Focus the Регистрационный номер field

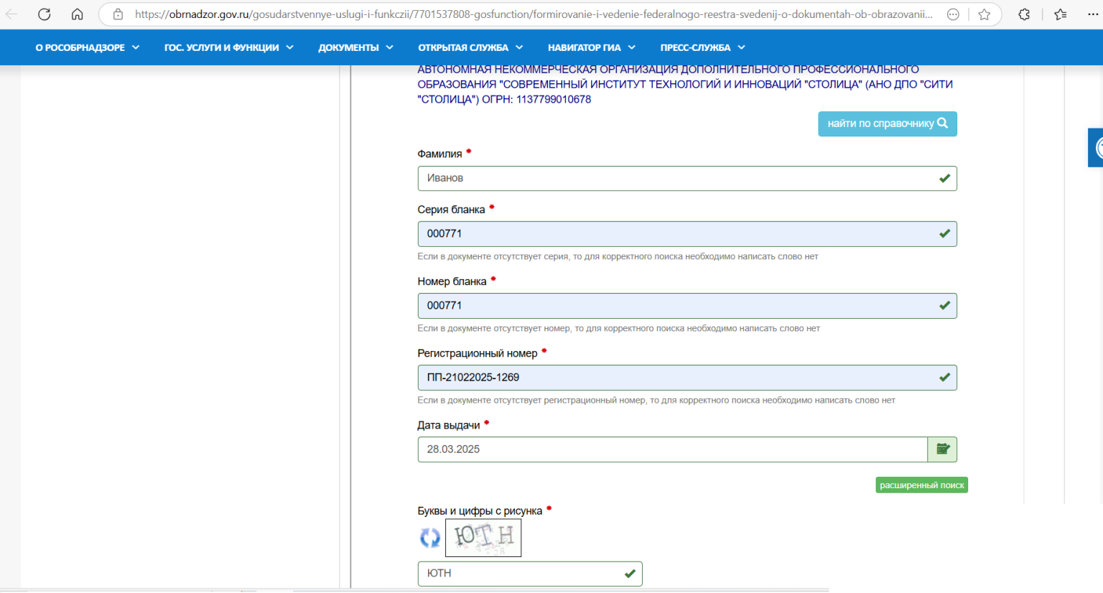(675, 378)
